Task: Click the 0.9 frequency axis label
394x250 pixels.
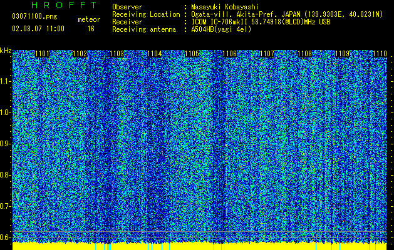Action: 5,144
